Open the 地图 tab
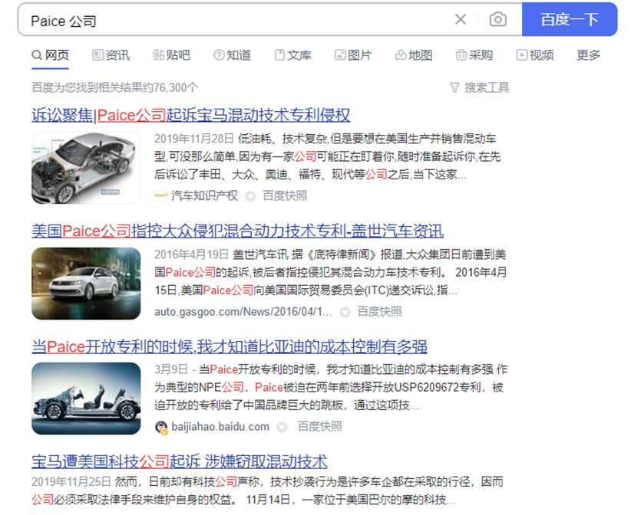Image resolution: width=631 pixels, height=515 pixels. coord(414,55)
